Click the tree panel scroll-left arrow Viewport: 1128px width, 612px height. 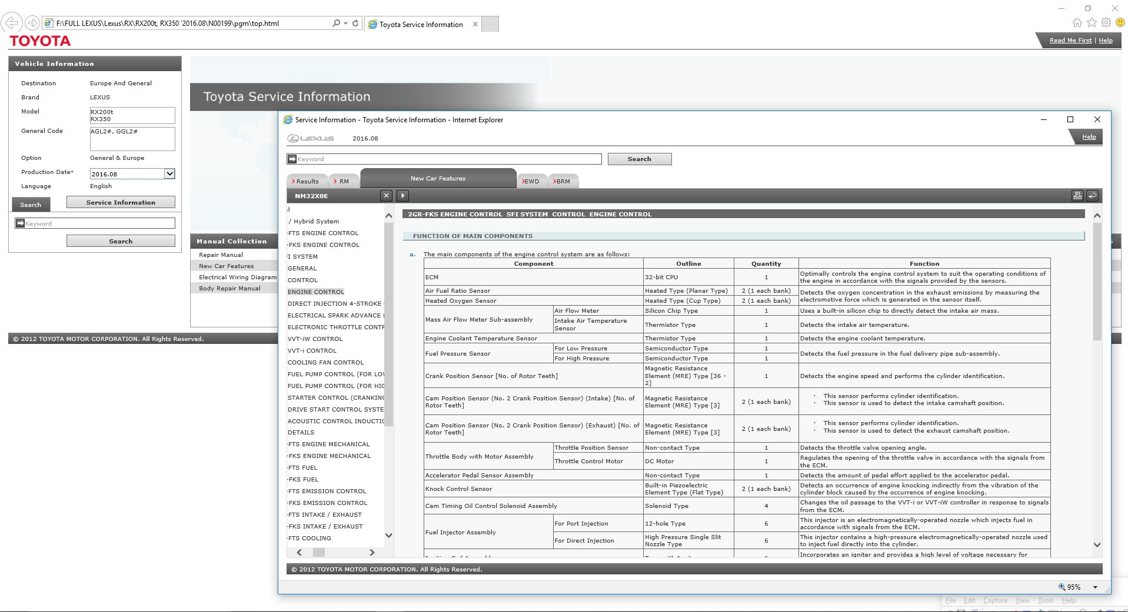300,552
